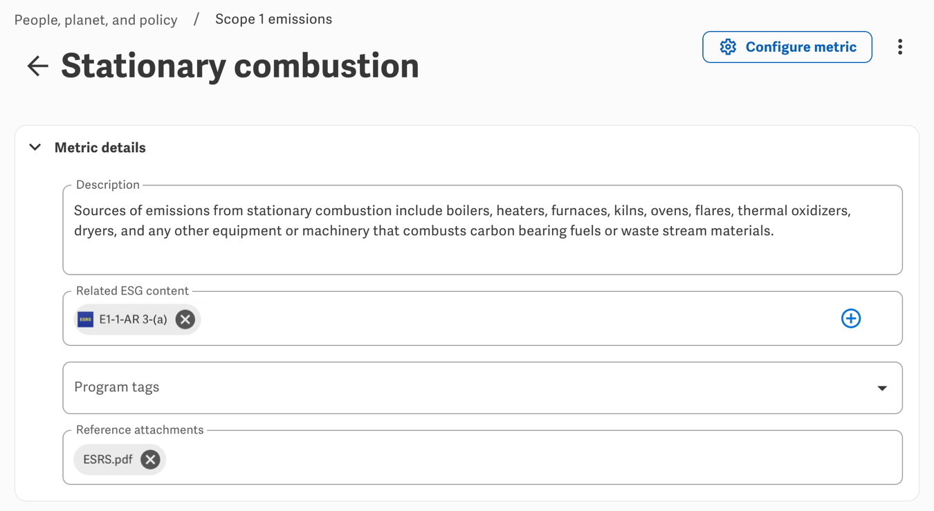Click the Configure metric button
Viewport: 934px width, 511px height.
(787, 47)
